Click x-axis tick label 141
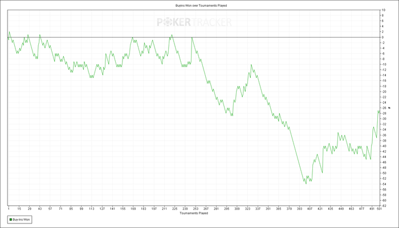This screenshot has height=228, width=399. (x=112, y=209)
